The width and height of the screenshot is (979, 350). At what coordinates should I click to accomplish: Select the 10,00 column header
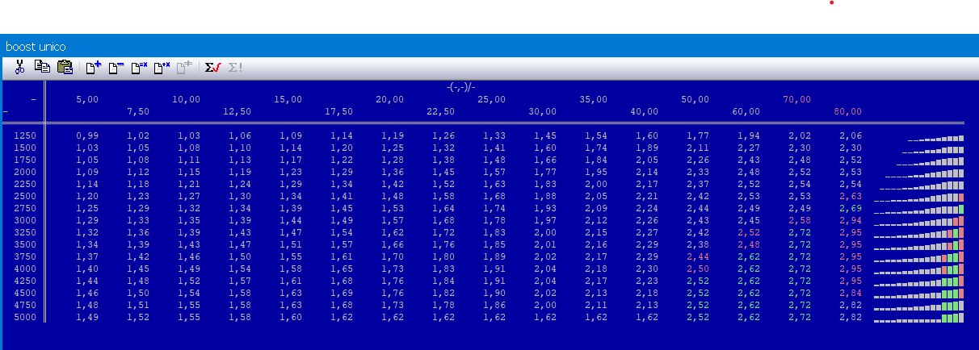(x=187, y=99)
